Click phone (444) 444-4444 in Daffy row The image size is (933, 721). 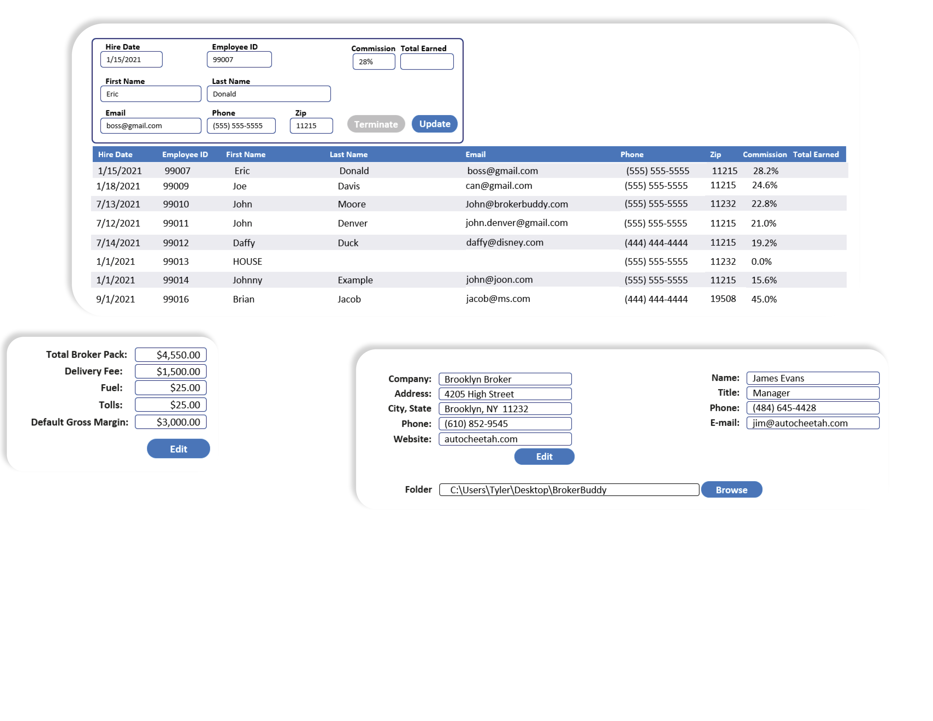click(x=656, y=243)
